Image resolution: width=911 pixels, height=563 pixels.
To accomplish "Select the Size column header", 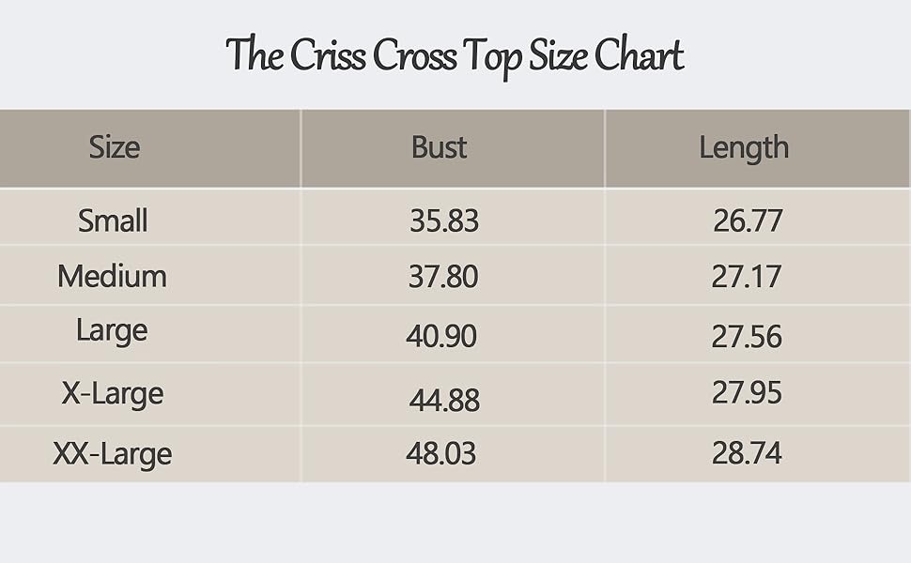I will (115, 147).
